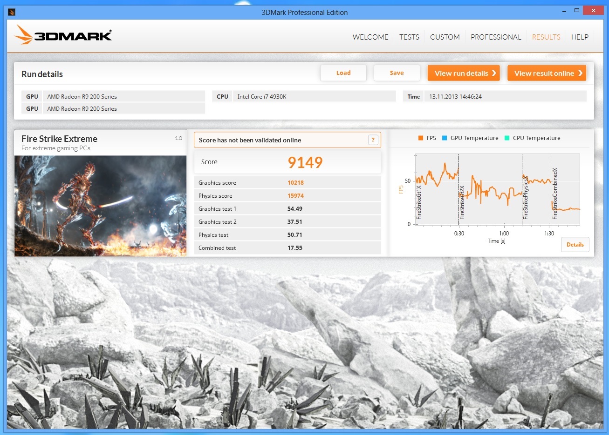Click View result online button
Image resolution: width=609 pixels, height=435 pixels.
tap(547, 73)
